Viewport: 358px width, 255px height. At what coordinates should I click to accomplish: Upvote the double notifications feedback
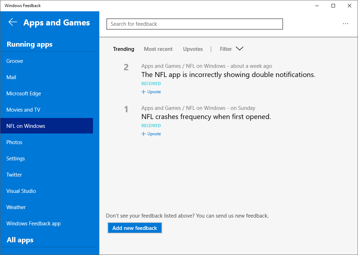pos(151,92)
